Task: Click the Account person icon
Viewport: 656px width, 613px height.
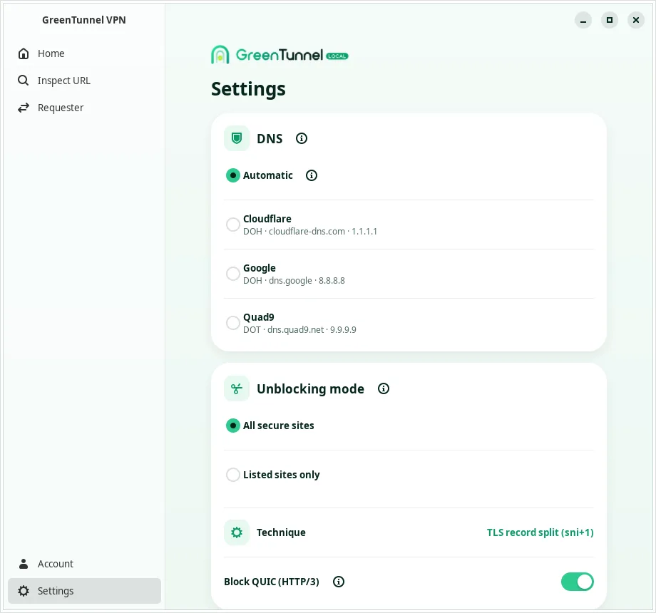Action: 24,564
